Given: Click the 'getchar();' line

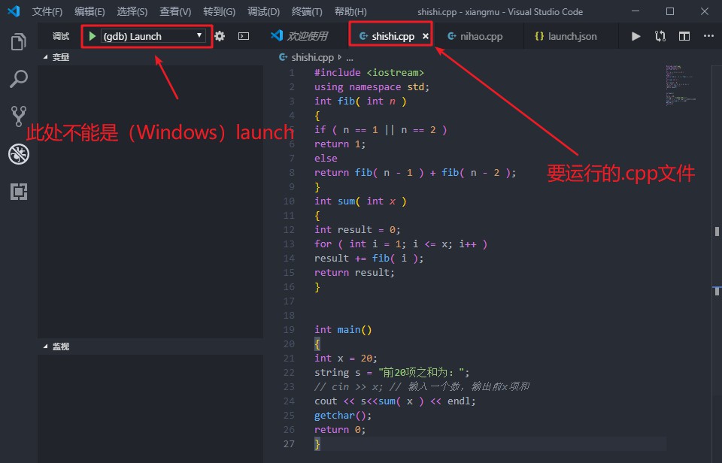Looking at the screenshot, I should [343, 415].
